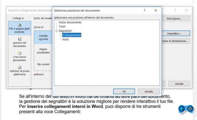Close the Seleziona posizione nel documento dialog
The image size is (197, 120).
[x=156, y=10]
